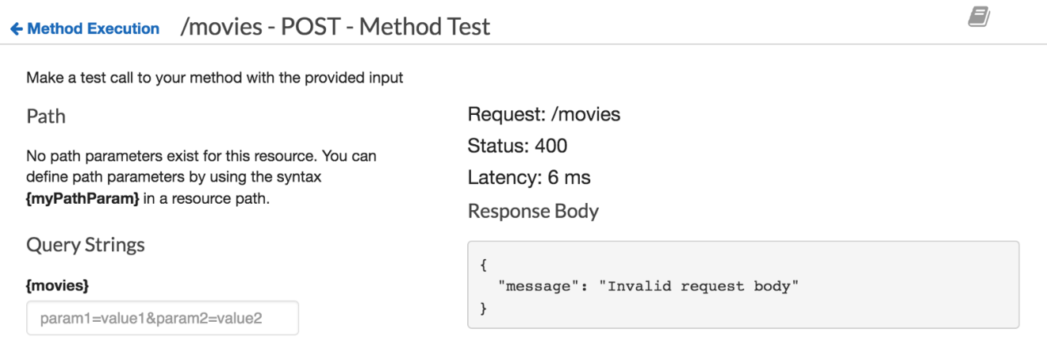Click the Query Strings heading
The image size is (1047, 344).
(x=86, y=245)
